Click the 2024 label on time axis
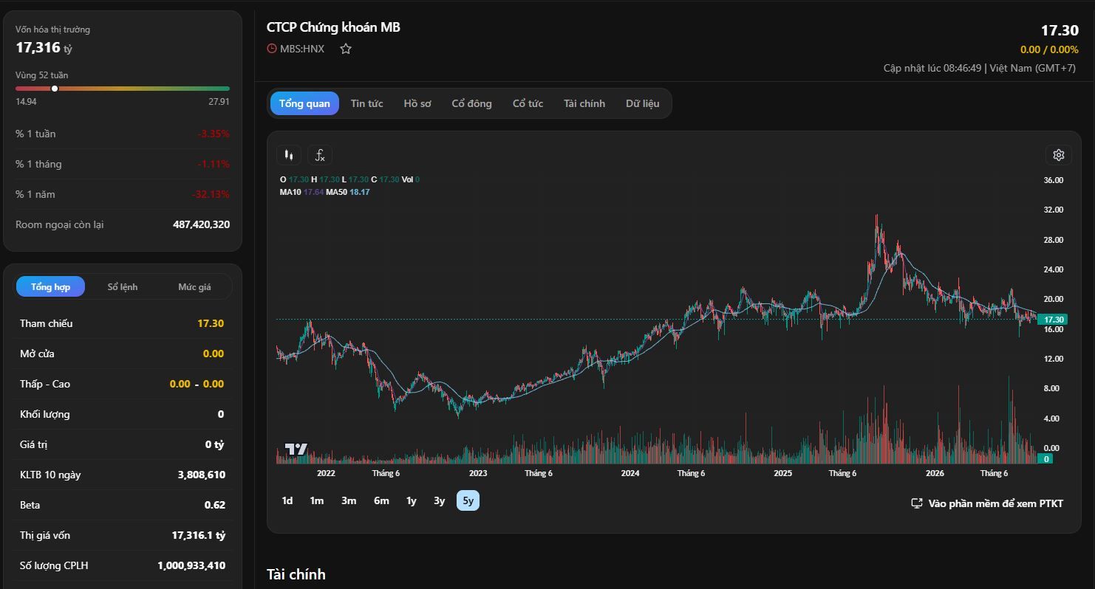Screen dimensions: 1095x589 (630, 473)
